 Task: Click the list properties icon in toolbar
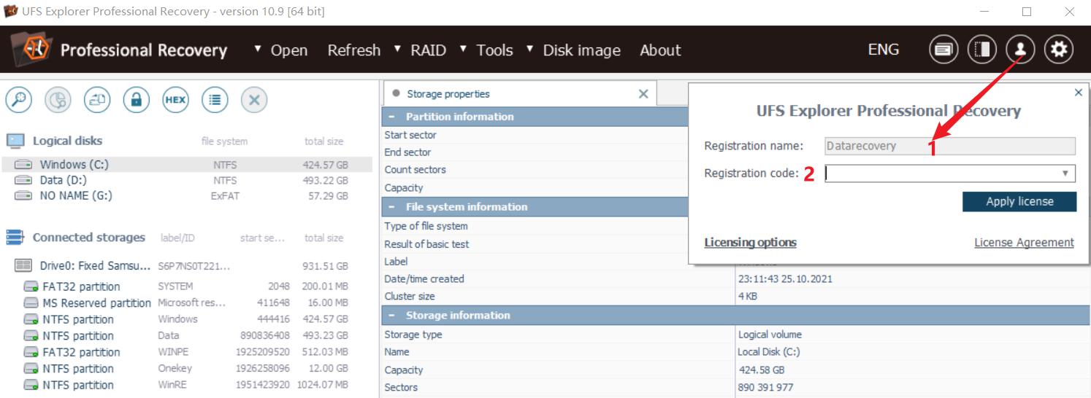pyautogui.click(x=214, y=100)
